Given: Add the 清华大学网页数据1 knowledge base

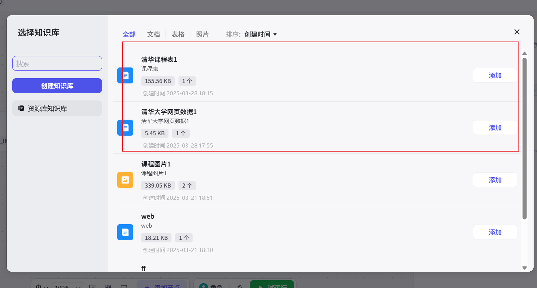Looking at the screenshot, I should tap(495, 128).
